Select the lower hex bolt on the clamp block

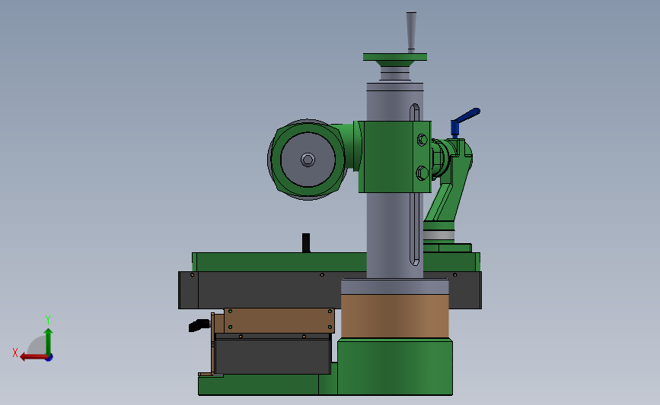(x=422, y=173)
